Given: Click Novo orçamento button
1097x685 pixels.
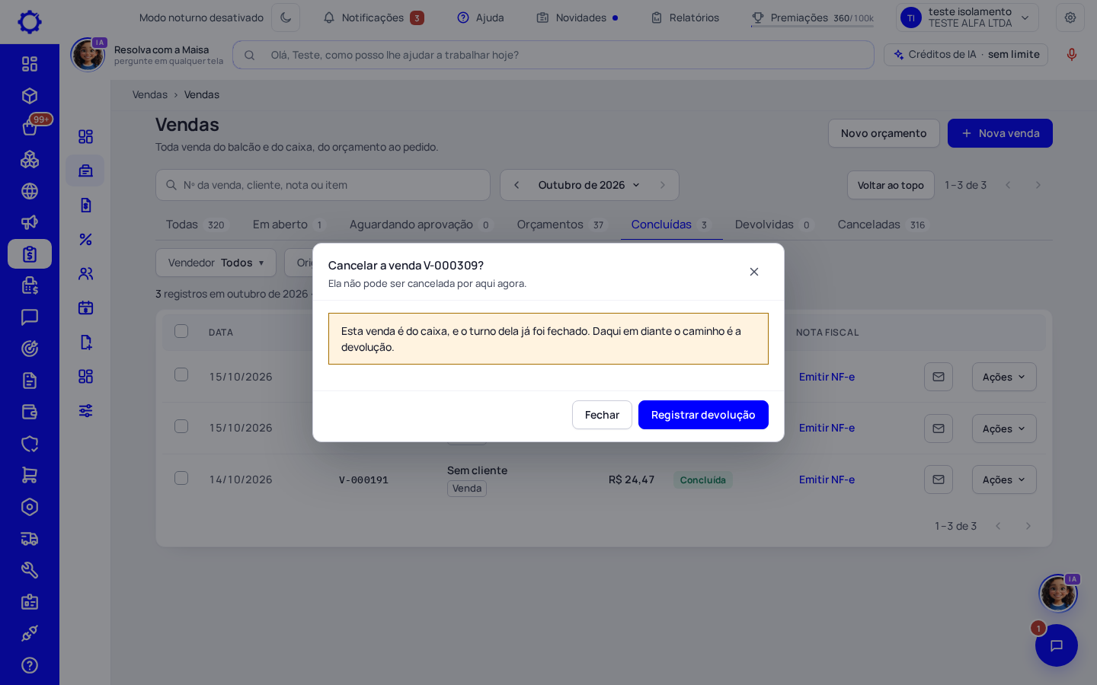Looking at the screenshot, I should tap(884, 133).
